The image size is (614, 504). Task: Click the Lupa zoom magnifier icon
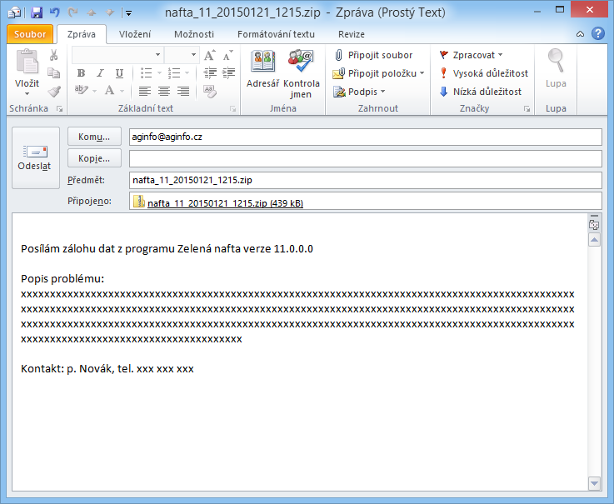(x=556, y=69)
